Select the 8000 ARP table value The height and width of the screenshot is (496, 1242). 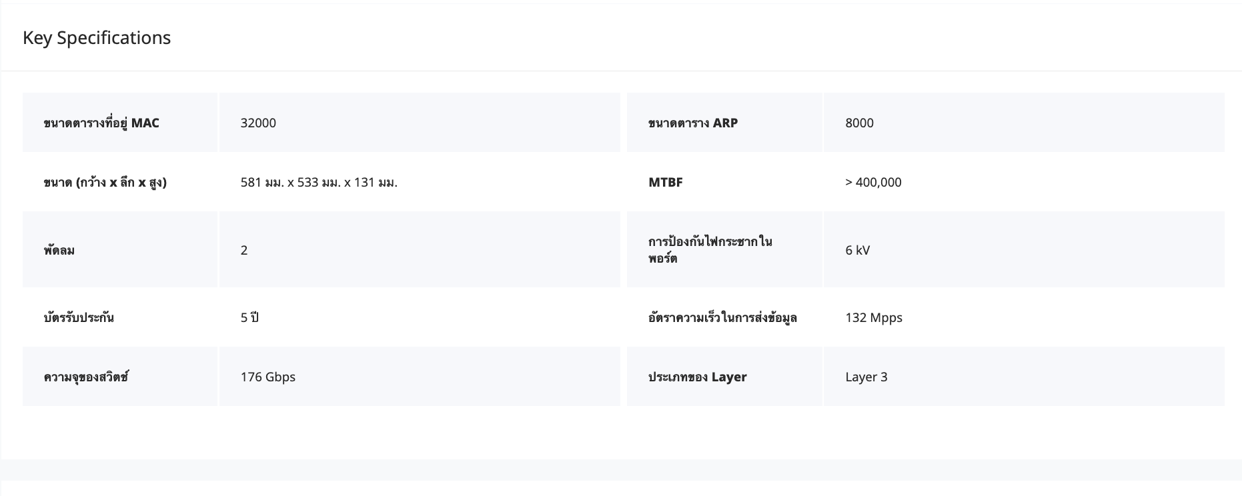point(859,123)
